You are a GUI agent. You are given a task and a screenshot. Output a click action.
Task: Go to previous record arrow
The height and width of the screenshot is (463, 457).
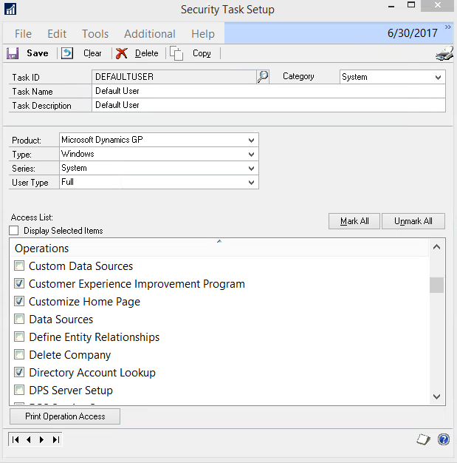[29, 439]
